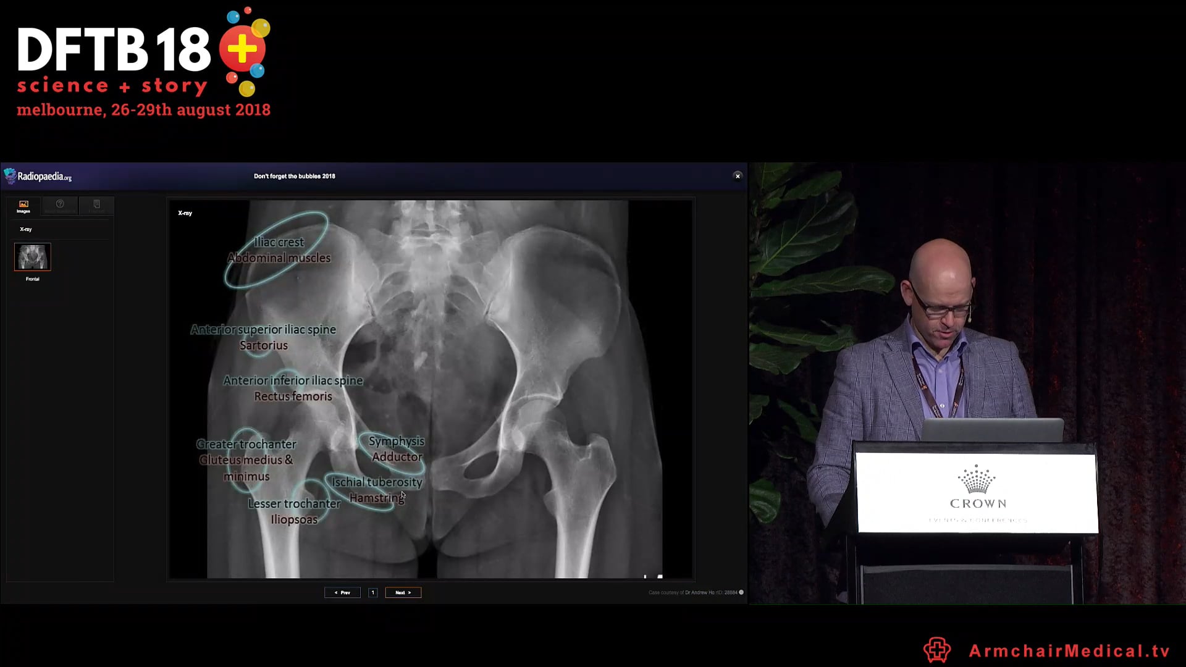Close the case viewer with the X icon

[x=738, y=176]
